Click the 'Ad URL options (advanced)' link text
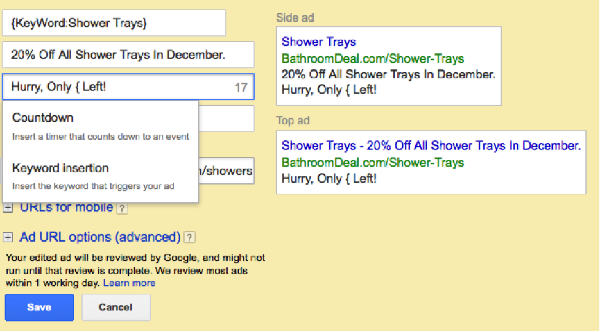The image size is (600, 332). [100, 237]
